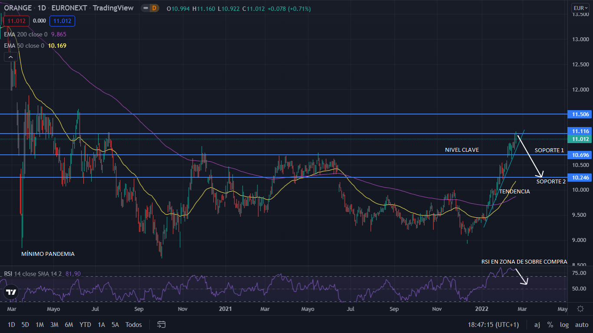593x333 pixels.
Task: Open the go-to-date calendar icon
Action: pos(161,324)
